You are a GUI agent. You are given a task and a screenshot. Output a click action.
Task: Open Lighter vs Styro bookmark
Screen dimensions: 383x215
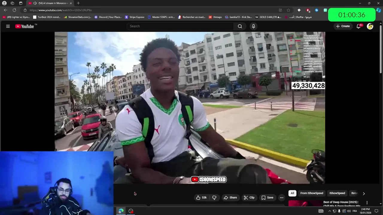(16, 17)
